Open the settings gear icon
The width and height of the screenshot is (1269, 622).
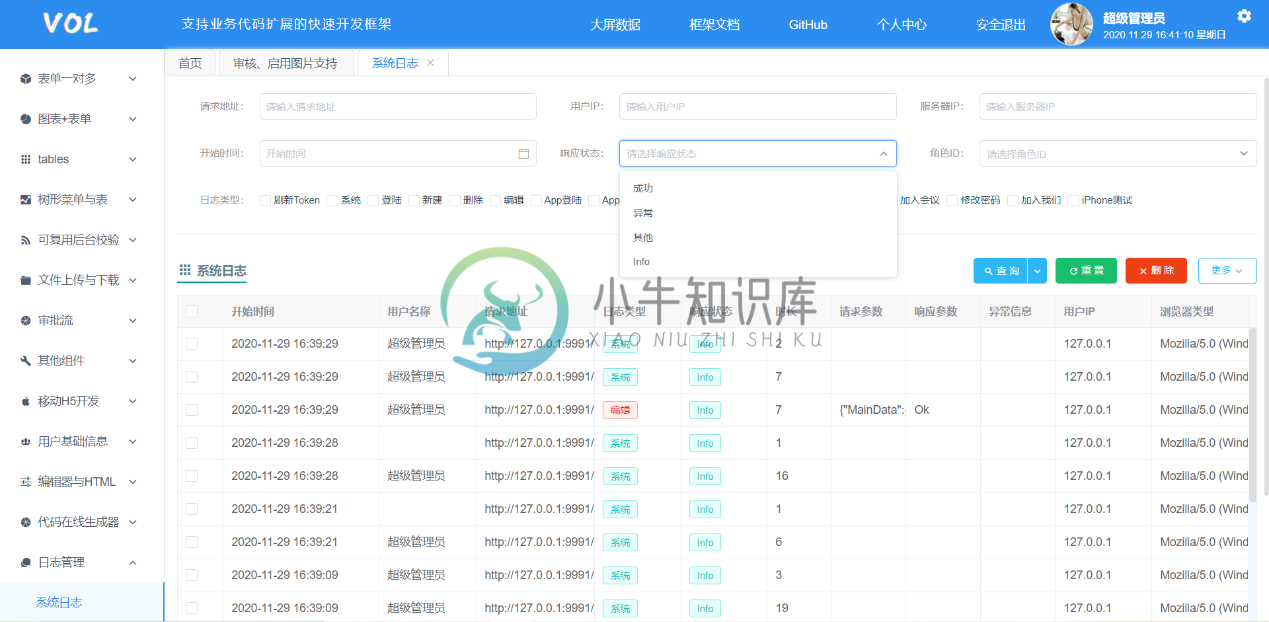[1244, 16]
